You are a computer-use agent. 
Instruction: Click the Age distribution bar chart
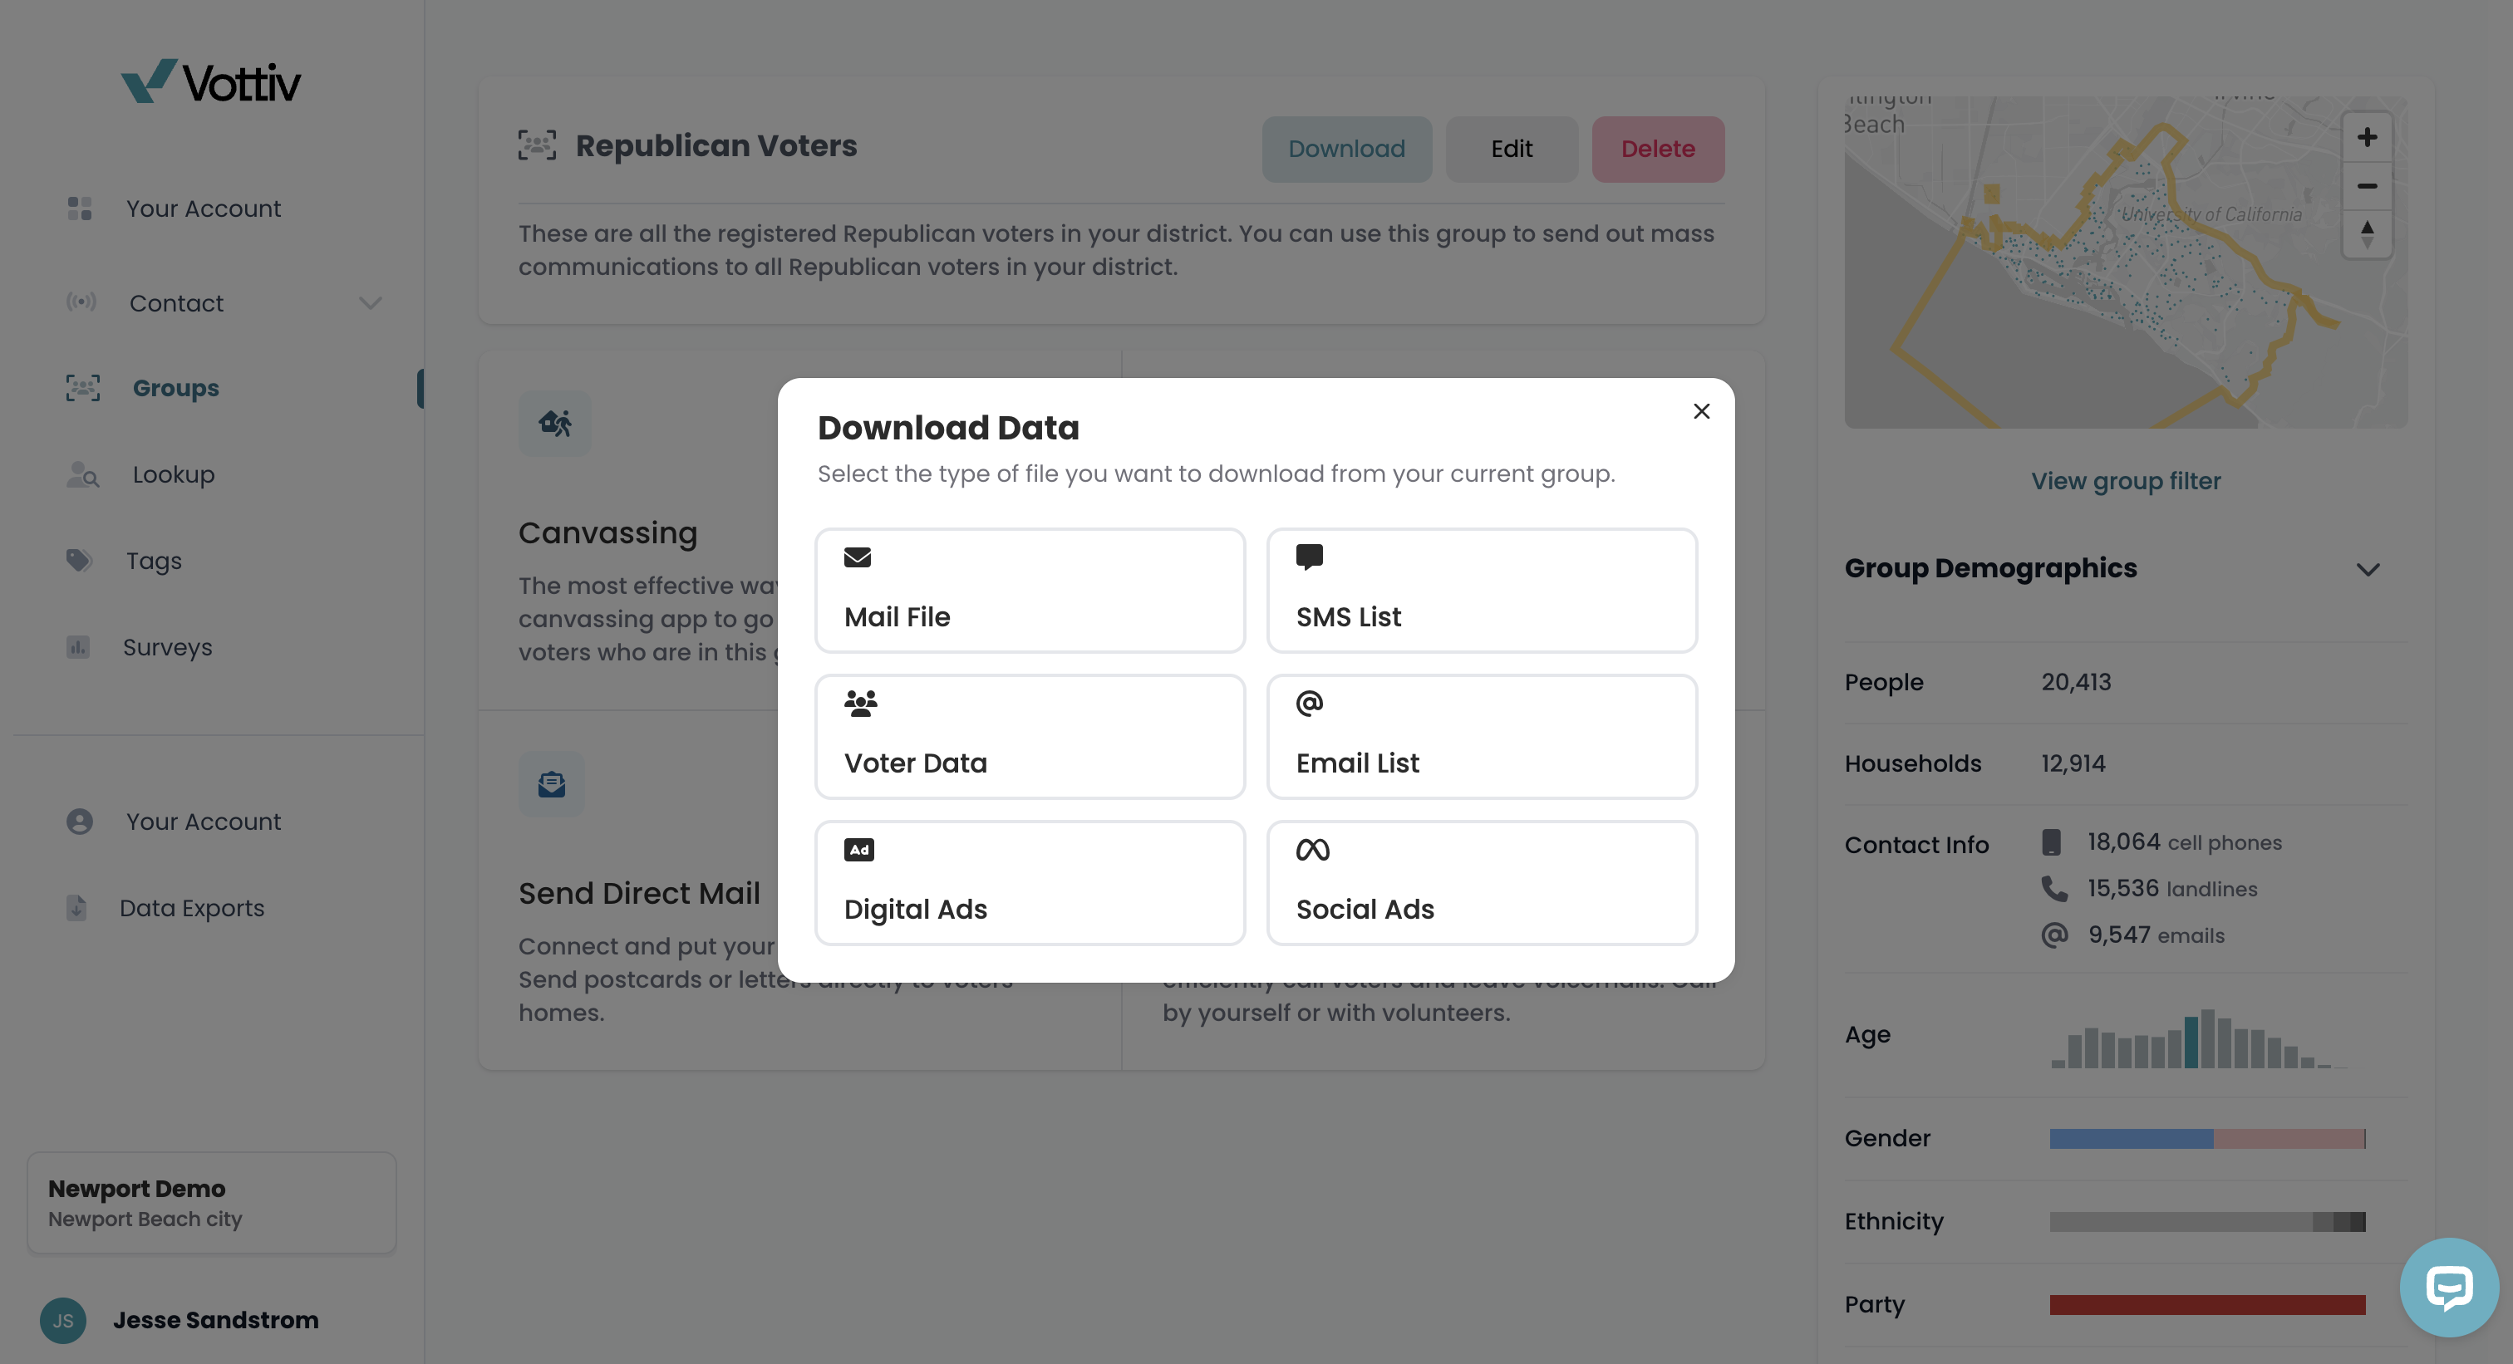click(2199, 1038)
